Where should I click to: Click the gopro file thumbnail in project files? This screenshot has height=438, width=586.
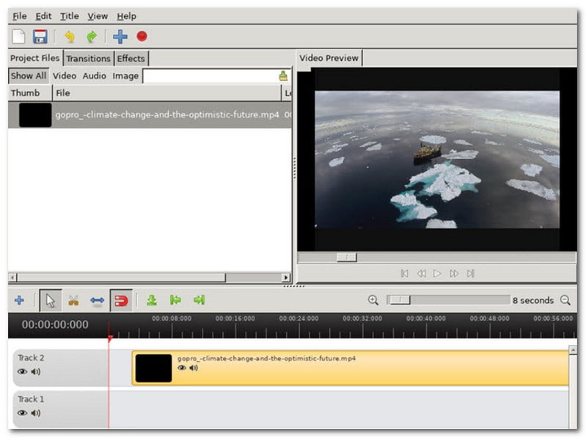pos(35,115)
